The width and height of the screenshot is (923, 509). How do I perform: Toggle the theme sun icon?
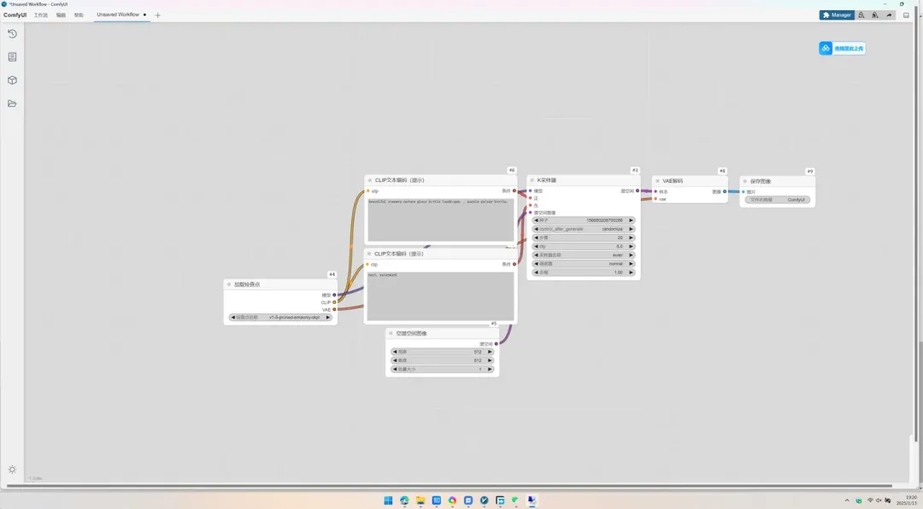pos(12,470)
